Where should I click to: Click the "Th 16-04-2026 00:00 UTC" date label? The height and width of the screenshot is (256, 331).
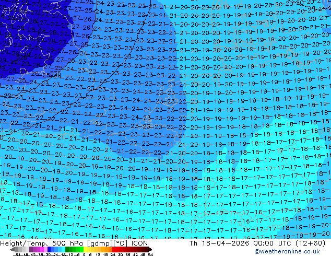241,243
